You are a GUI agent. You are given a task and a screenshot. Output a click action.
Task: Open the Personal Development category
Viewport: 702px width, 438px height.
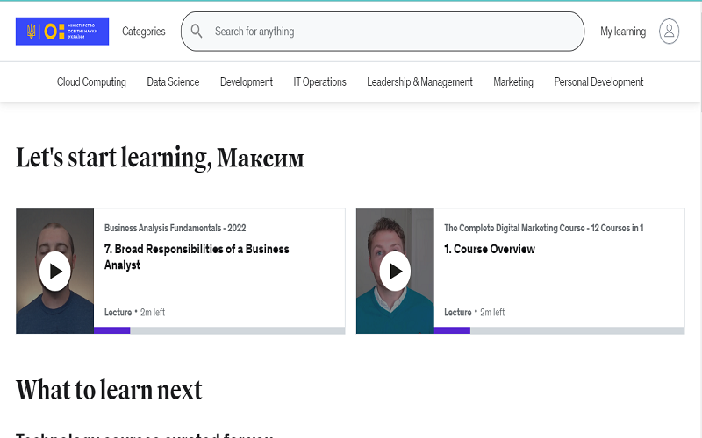click(x=598, y=82)
